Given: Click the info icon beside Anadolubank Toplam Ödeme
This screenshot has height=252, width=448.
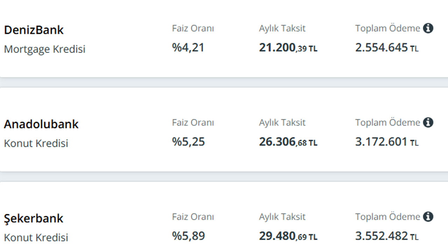Looking at the screenshot, I should click(428, 122).
